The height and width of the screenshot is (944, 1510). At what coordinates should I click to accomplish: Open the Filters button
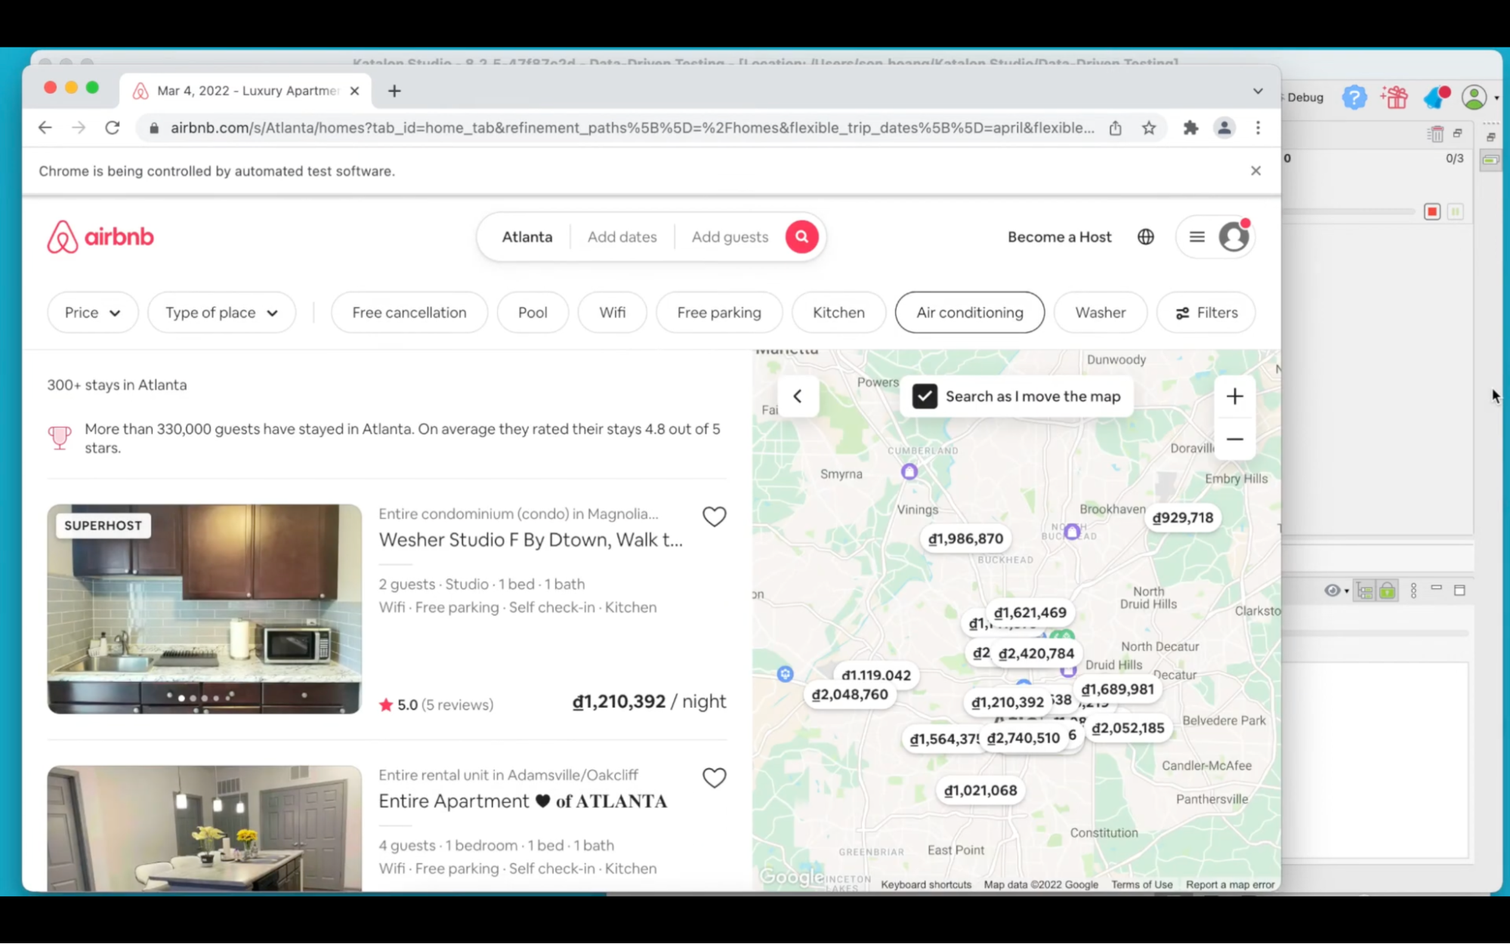tap(1206, 313)
